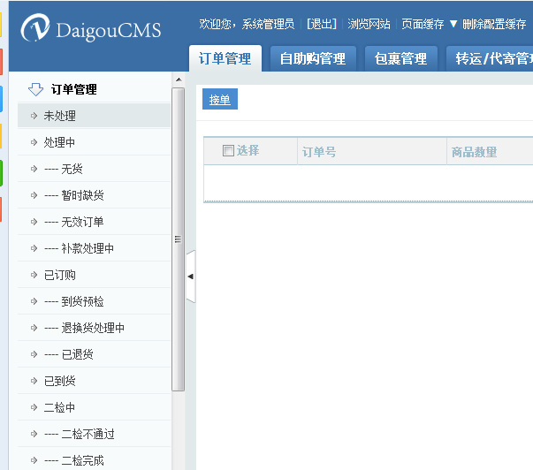Click arrow icon beside 未处理

pyautogui.click(x=34, y=116)
